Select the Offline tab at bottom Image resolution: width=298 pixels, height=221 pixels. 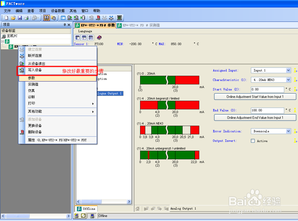pos(86,209)
